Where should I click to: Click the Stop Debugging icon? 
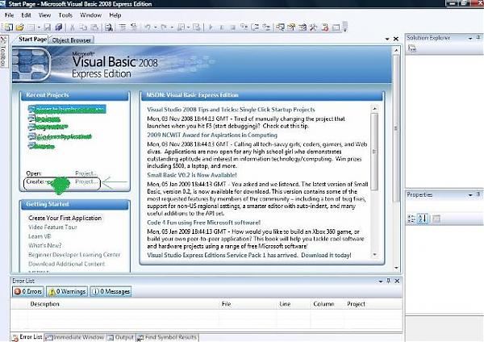pyautogui.click(x=233, y=27)
